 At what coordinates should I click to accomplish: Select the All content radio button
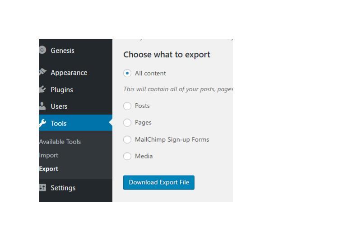pos(127,73)
